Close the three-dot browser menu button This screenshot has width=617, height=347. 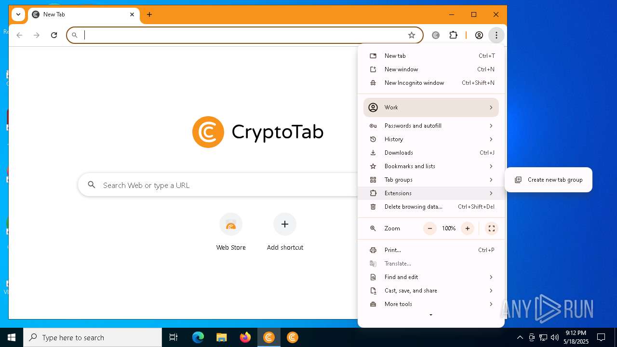496,35
